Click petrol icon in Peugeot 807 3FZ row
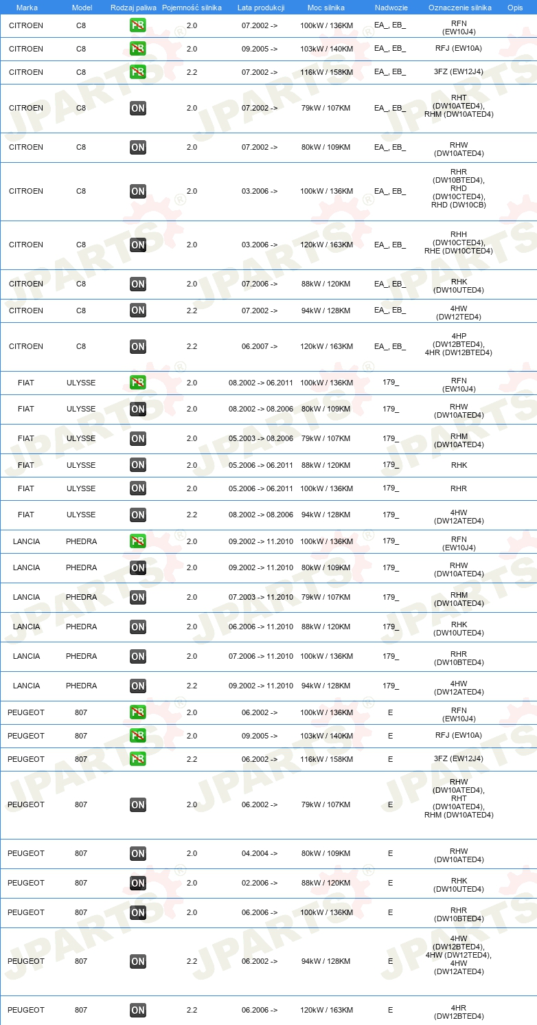The image size is (537, 1025). pyautogui.click(x=138, y=759)
